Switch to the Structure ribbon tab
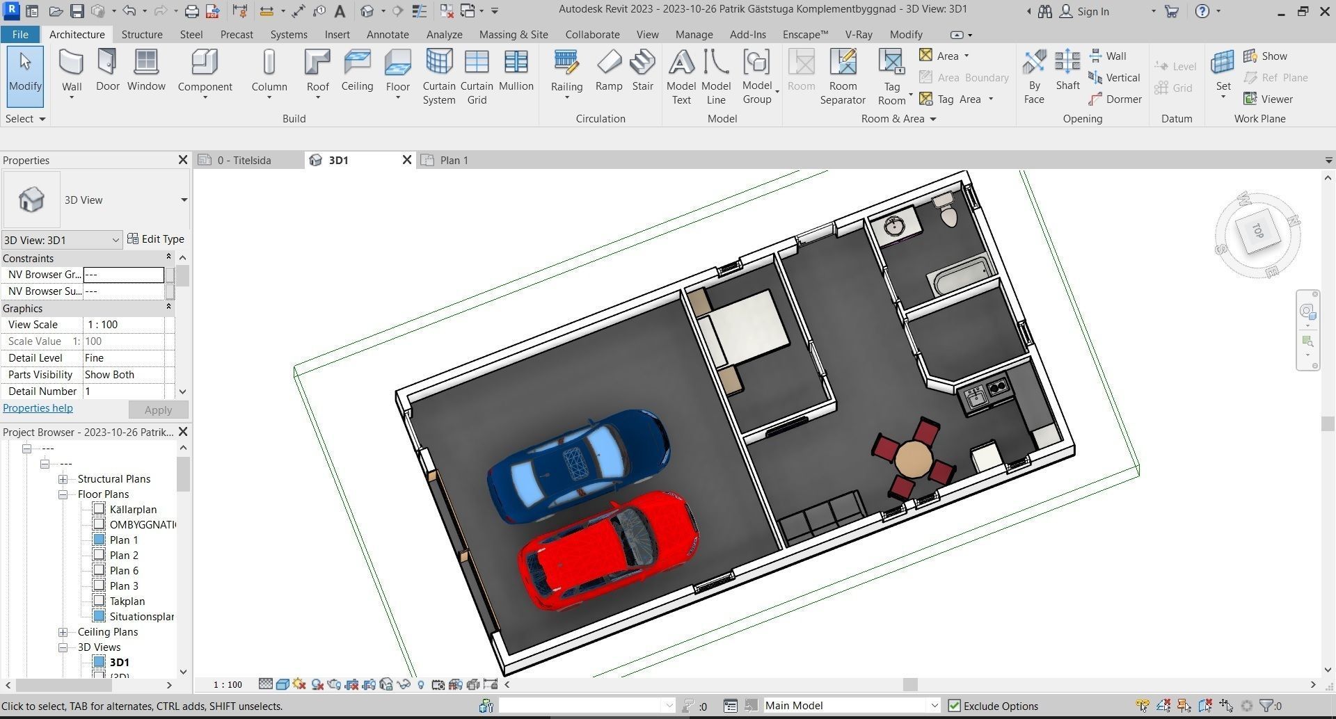1336x719 pixels. 142,34
